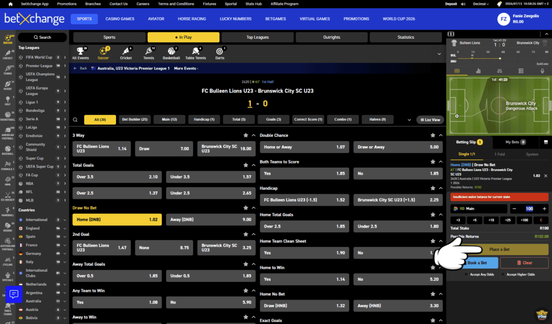Filter in-play by Table Tennis icon
This screenshot has width=552, height=324.
tap(195, 53)
